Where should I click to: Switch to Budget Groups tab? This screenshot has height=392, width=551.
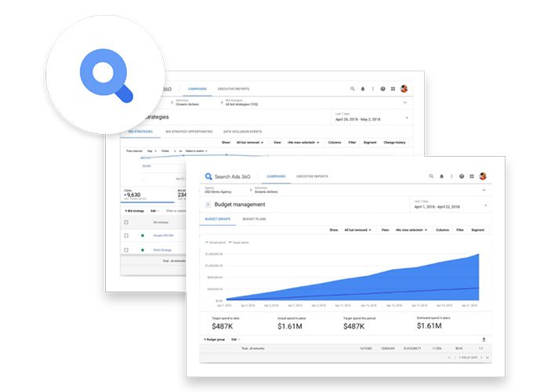tap(218, 219)
